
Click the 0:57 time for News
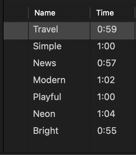click(107, 63)
